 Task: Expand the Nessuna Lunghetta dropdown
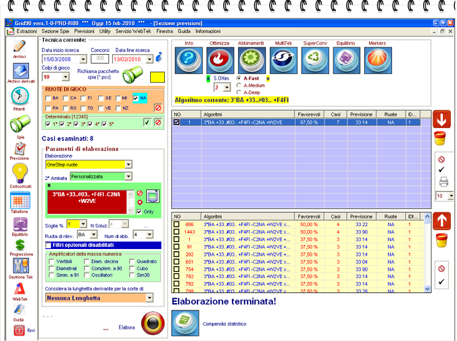pyautogui.click(x=149, y=298)
